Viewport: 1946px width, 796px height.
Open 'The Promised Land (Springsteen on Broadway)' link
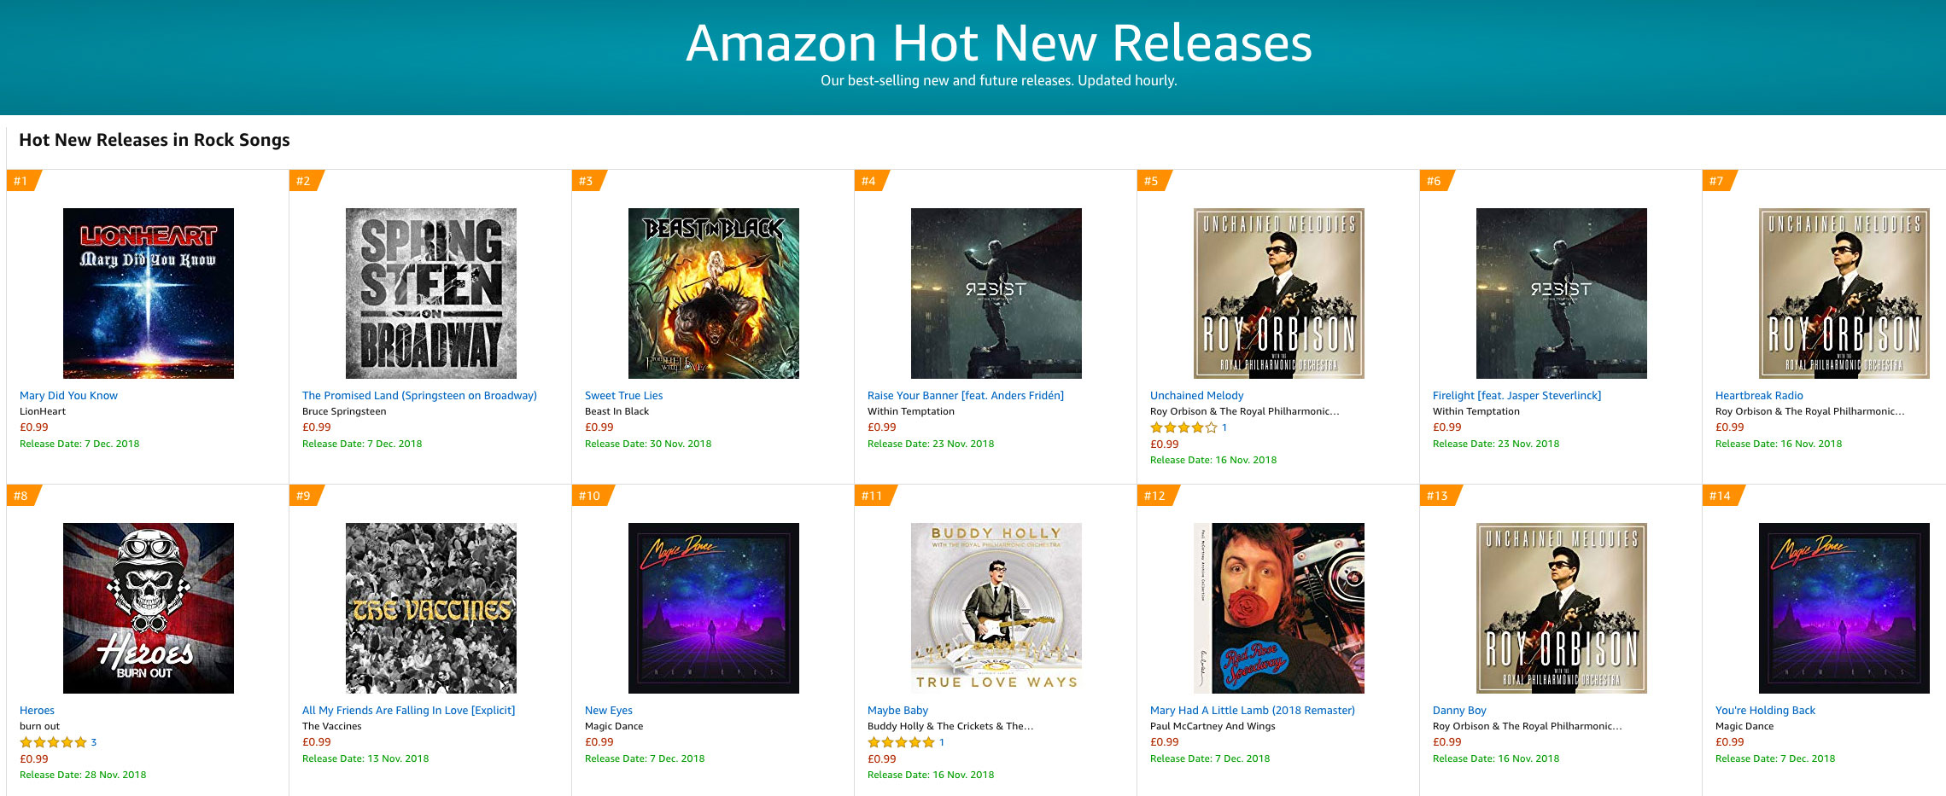(x=419, y=396)
